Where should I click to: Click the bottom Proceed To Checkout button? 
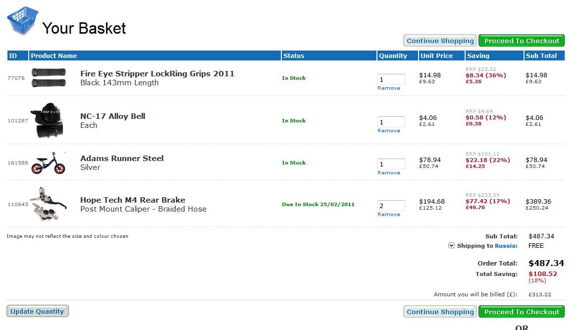(522, 312)
